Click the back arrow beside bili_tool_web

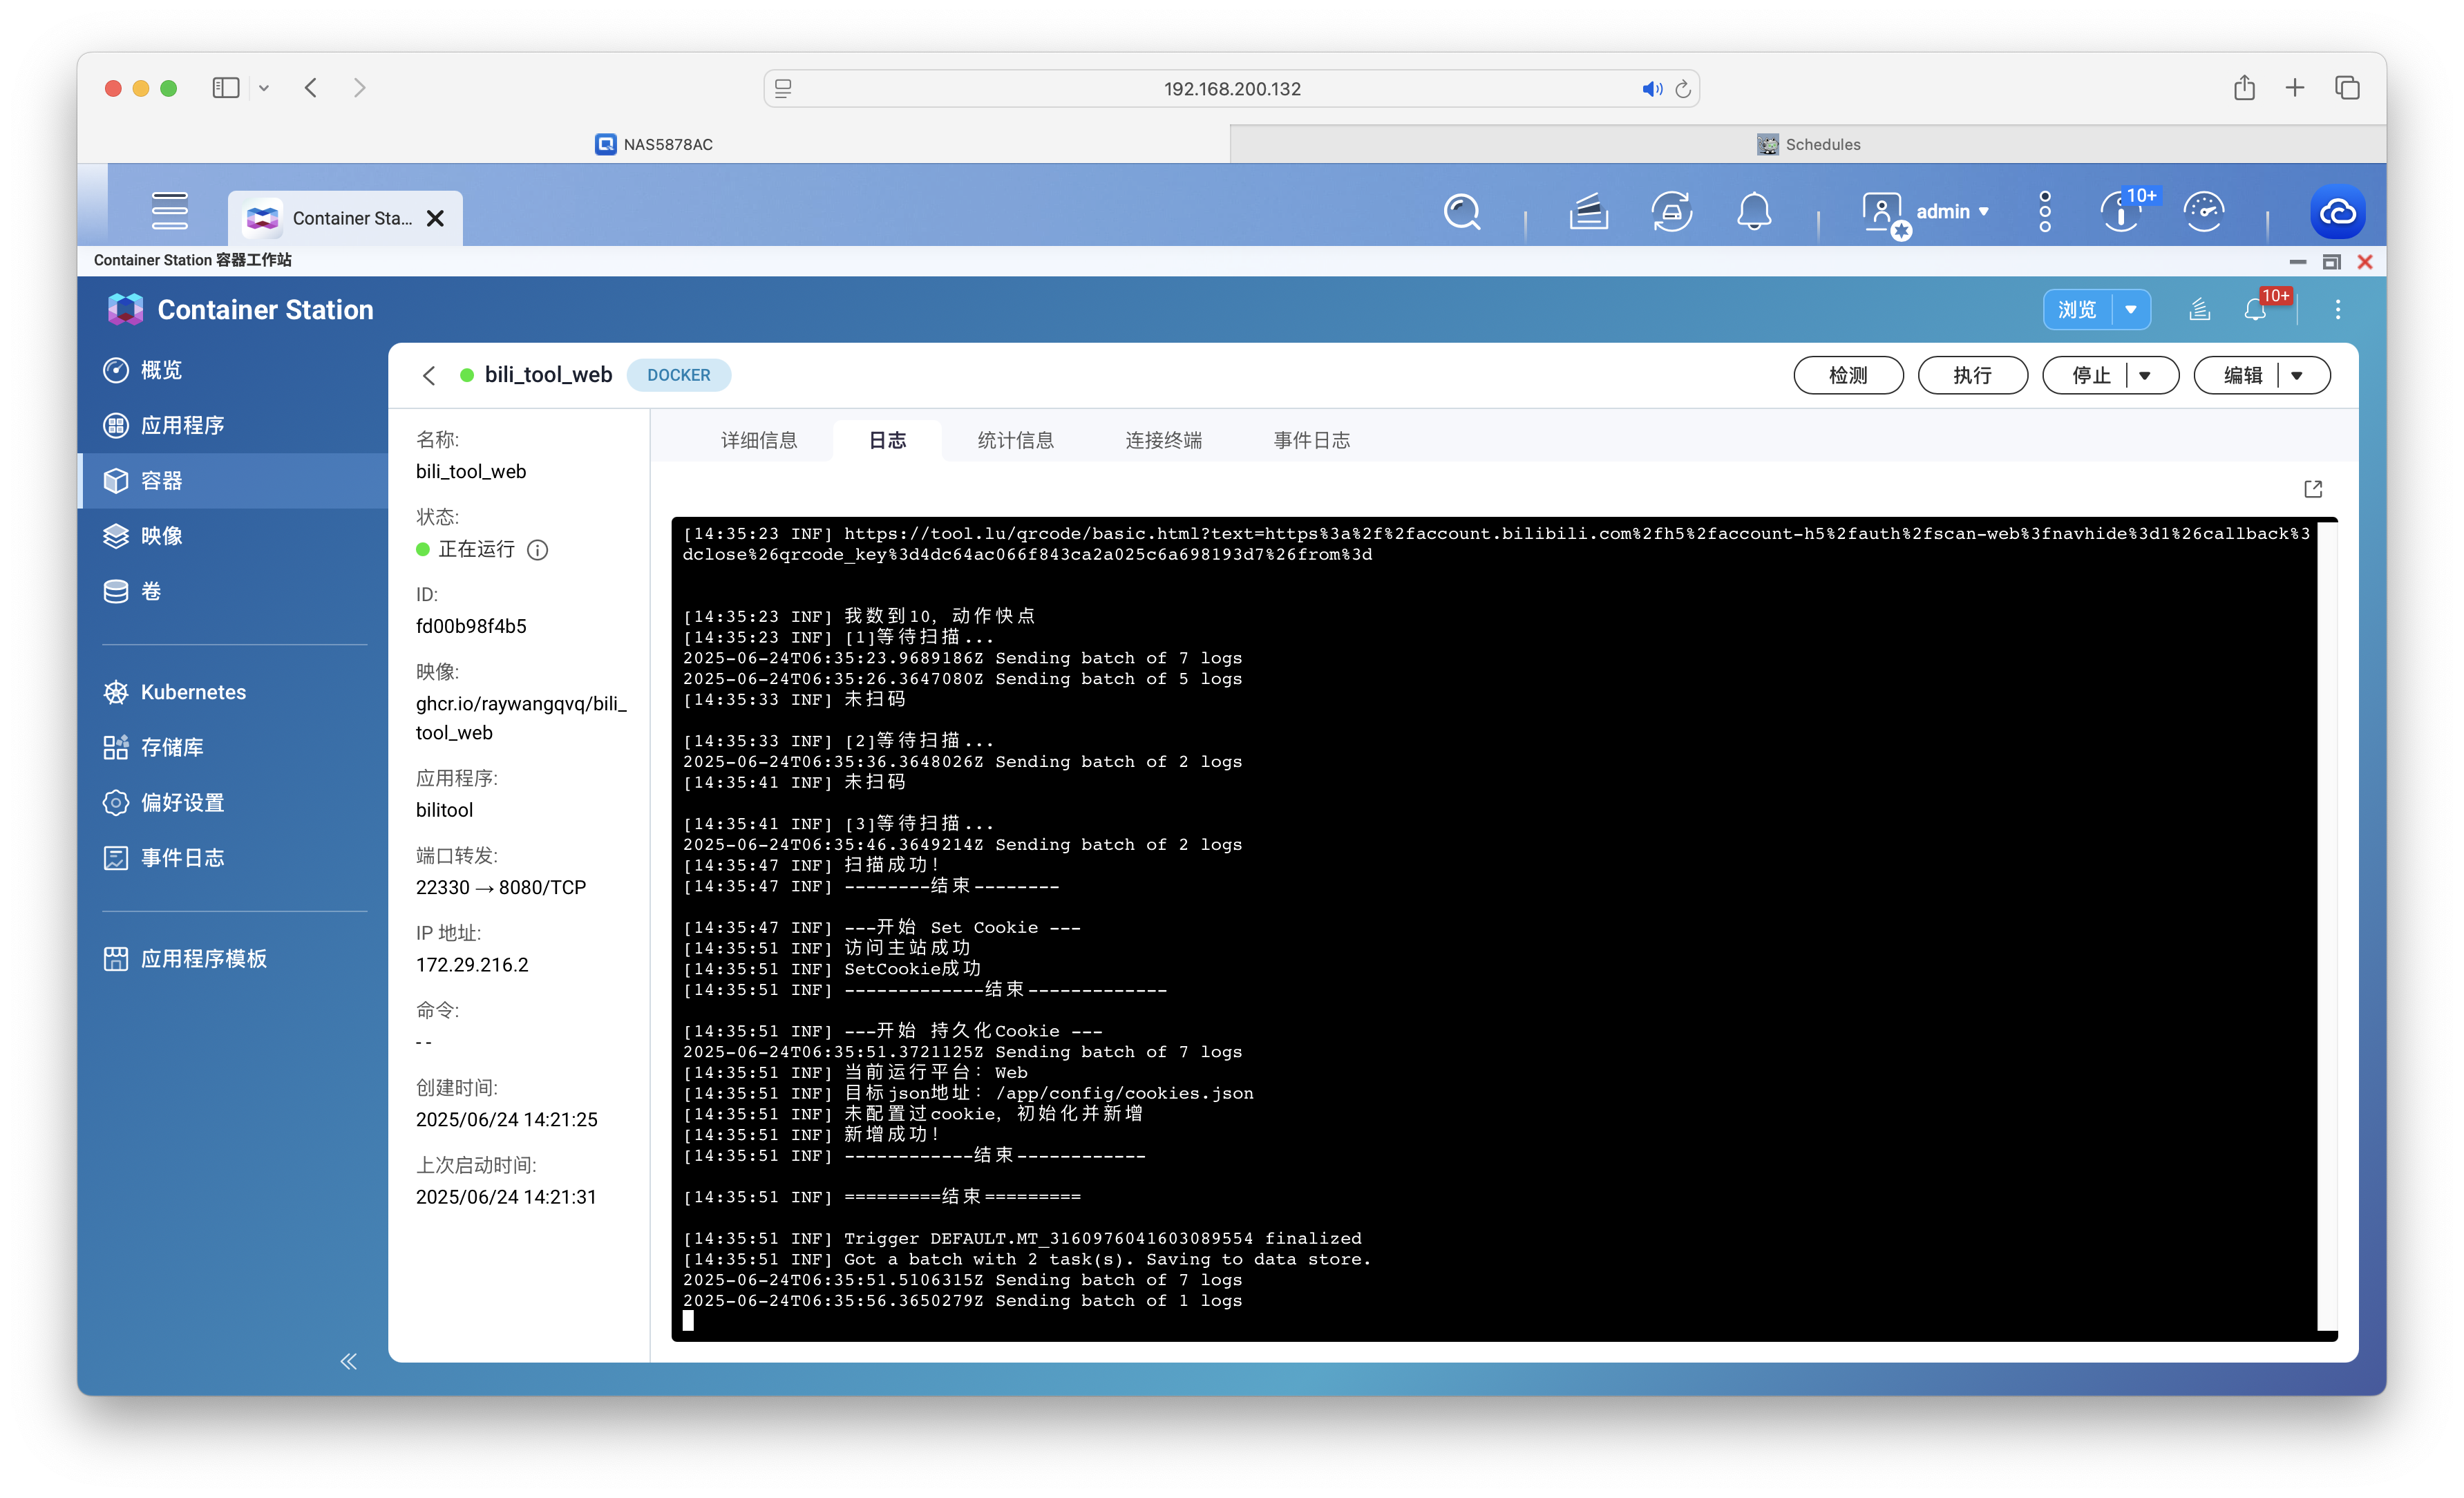coord(429,375)
